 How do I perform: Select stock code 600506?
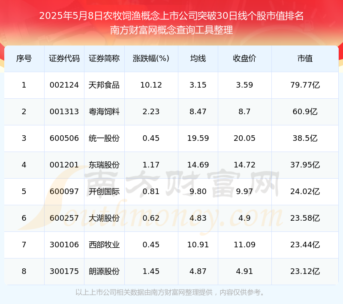64,138
